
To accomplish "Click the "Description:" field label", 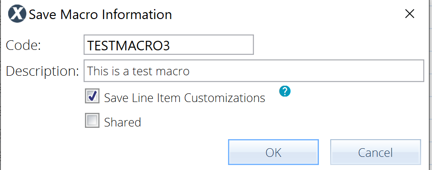I will [42, 71].
